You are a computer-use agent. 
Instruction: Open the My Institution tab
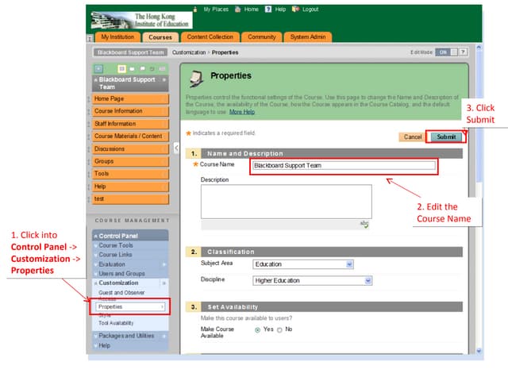point(117,37)
